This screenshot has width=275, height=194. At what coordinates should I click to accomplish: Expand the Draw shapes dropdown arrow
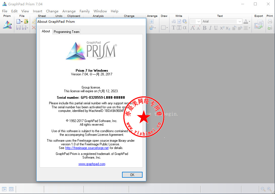(167, 28)
